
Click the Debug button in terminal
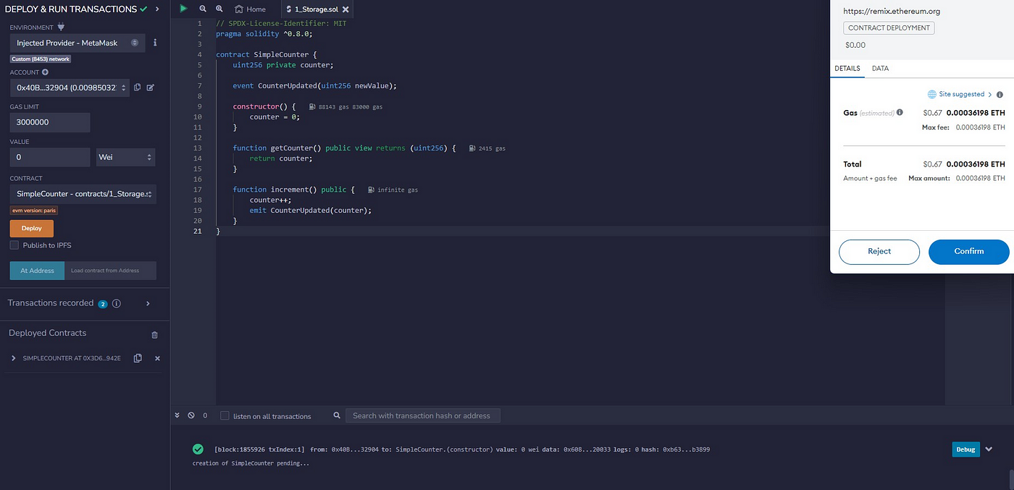tap(965, 449)
